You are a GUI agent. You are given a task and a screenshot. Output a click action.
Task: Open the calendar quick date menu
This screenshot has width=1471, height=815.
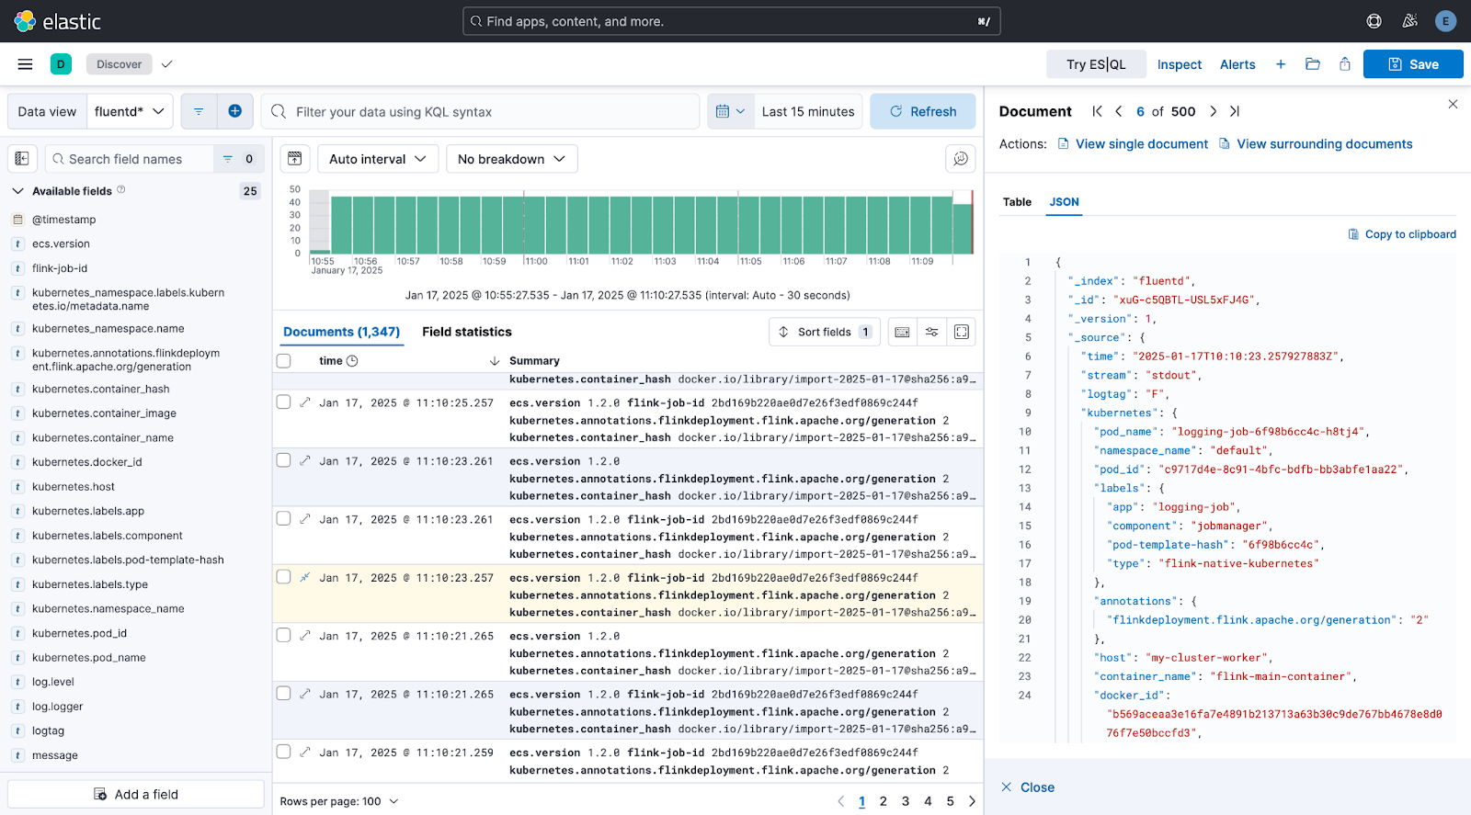(730, 111)
